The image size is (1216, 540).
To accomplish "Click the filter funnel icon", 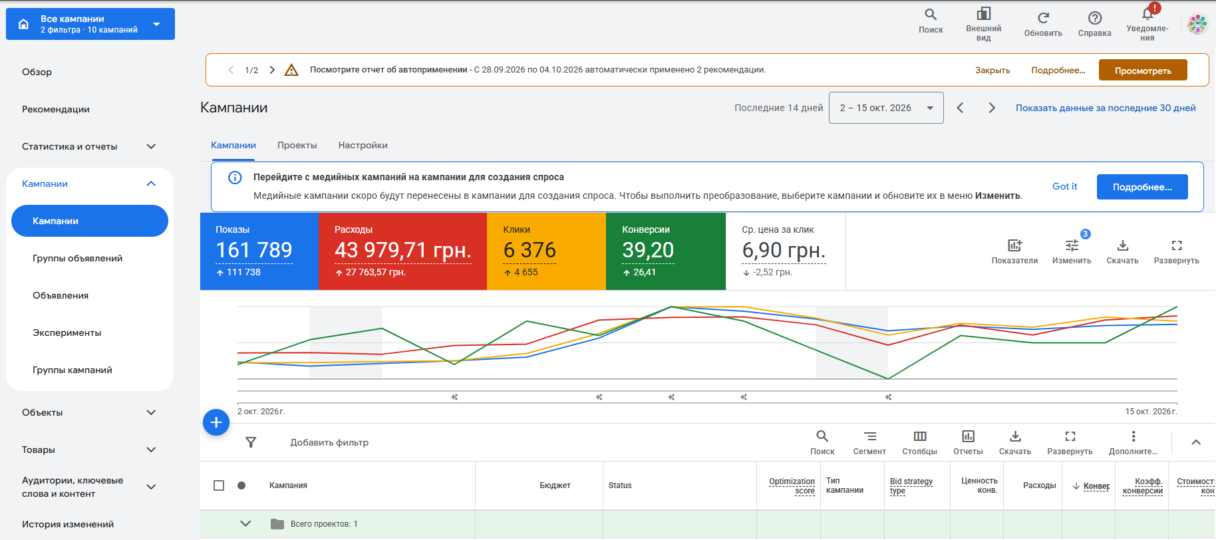I will [251, 442].
